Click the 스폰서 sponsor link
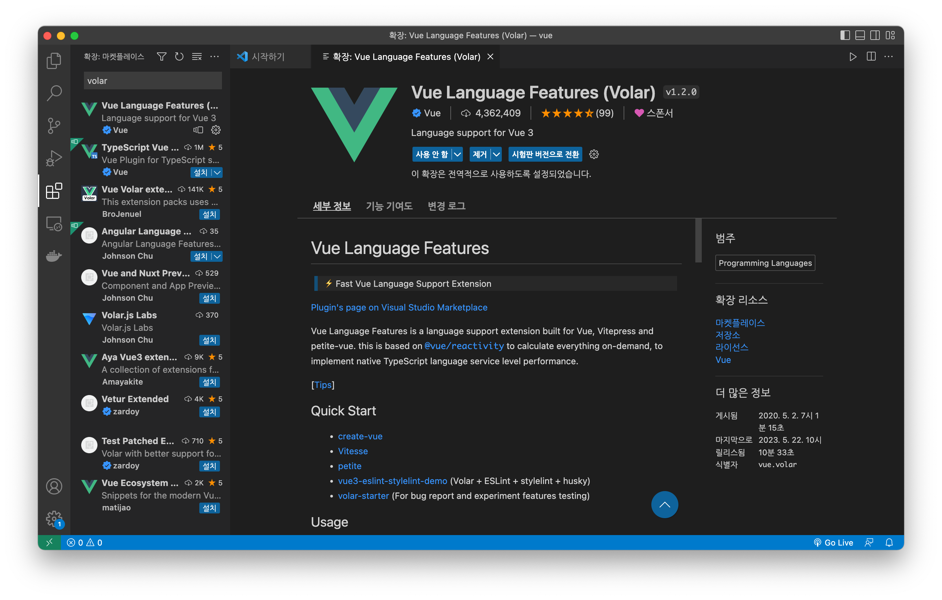Screen dimensions: 942x600 point(654,113)
